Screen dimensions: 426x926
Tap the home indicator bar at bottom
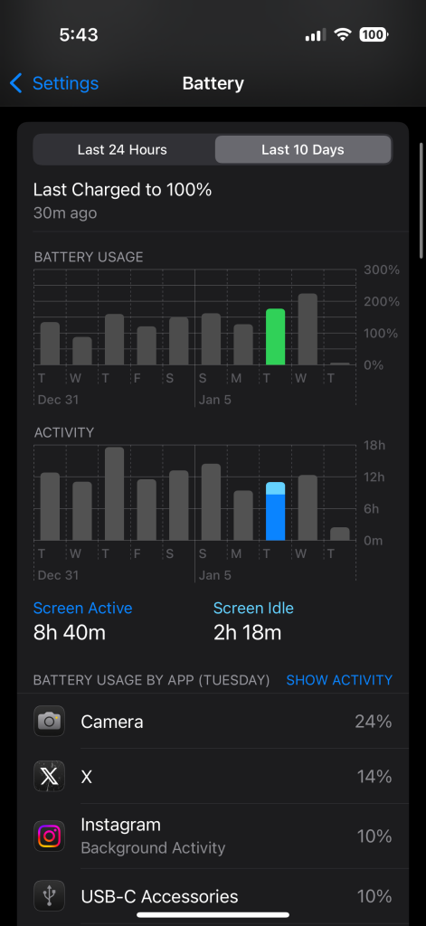213,915
